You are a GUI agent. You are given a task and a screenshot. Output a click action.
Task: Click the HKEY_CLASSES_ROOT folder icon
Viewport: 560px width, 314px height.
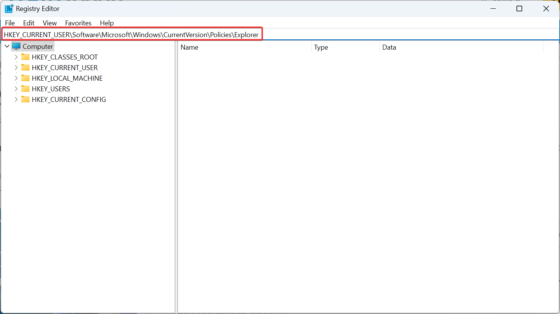(25, 57)
